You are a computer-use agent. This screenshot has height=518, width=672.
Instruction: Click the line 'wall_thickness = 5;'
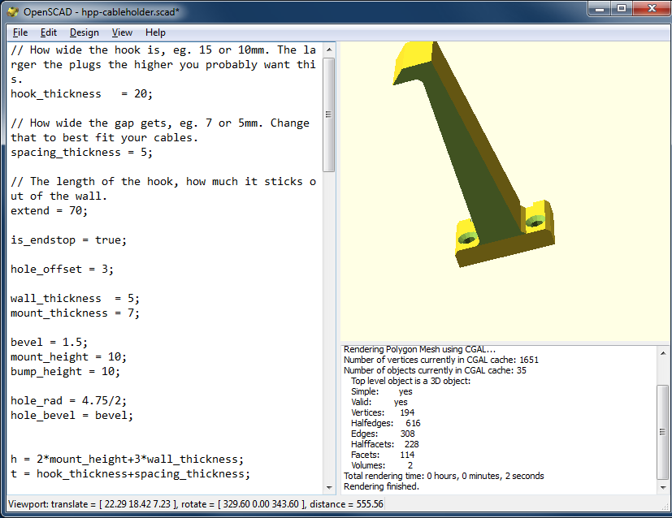pyautogui.click(x=75, y=299)
